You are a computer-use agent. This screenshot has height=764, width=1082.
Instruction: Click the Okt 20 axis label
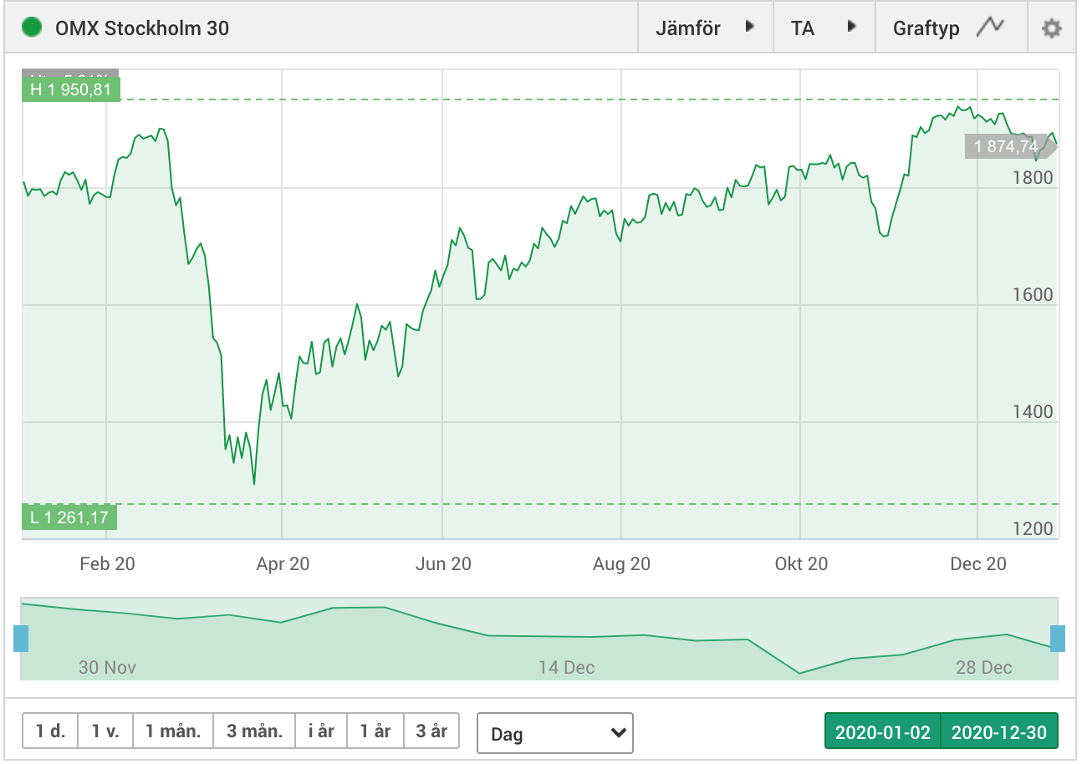[x=801, y=564]
